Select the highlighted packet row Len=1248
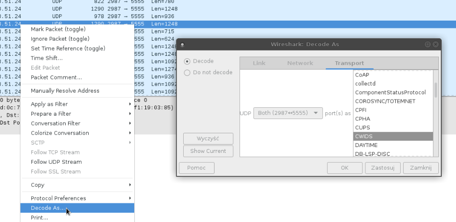This screenshot has width=456, height=222. 228,24
